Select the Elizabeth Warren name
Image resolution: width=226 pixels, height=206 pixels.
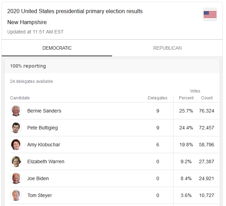[x=46, y=161]
